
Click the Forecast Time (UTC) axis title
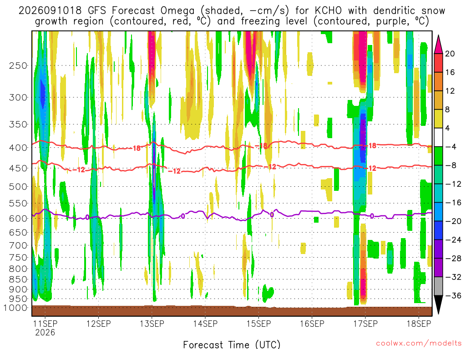(232, 344)
